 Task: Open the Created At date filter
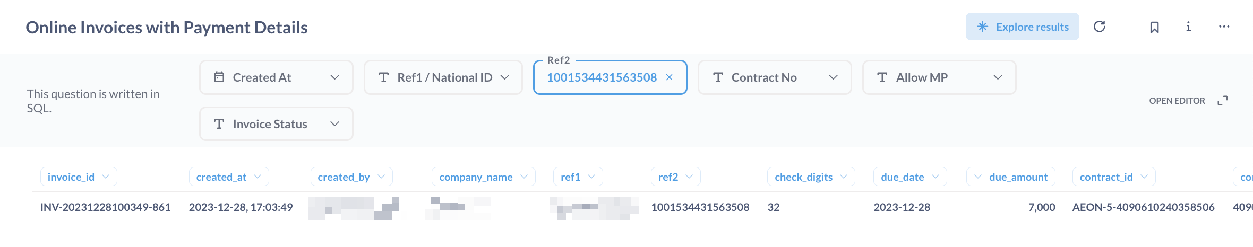coord(276,77)
